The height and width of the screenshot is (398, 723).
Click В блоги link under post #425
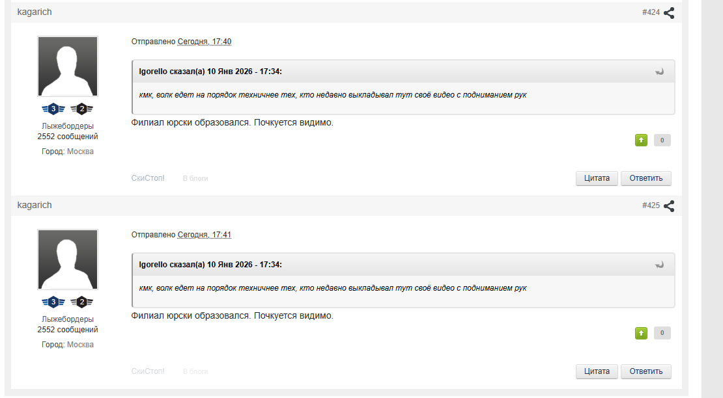(195, 371)
